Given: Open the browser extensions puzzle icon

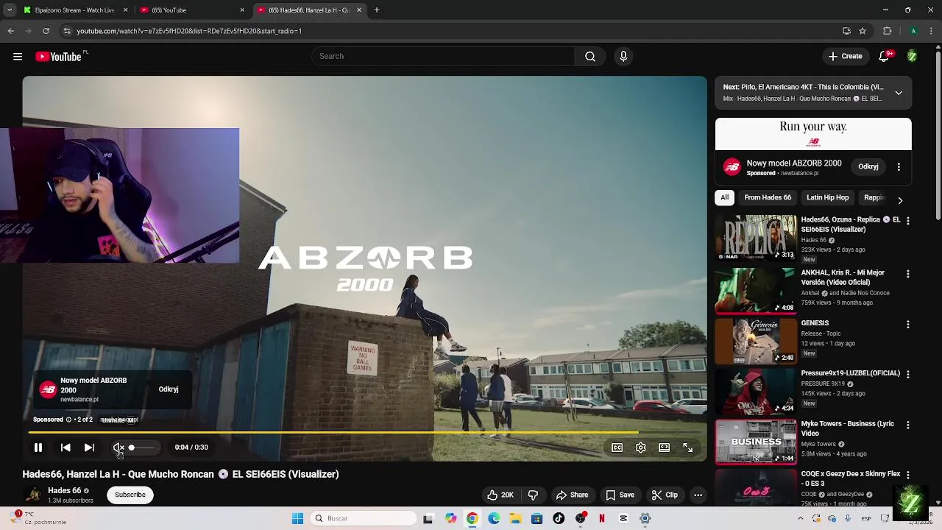Looking at the screenshot, I should click(x=888, y=31).
